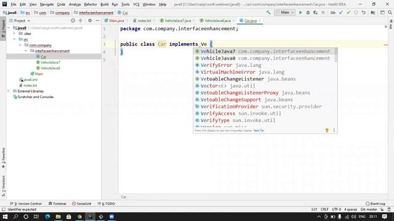Toggle the read-only lock icon in the status bar

click(382, 209)
